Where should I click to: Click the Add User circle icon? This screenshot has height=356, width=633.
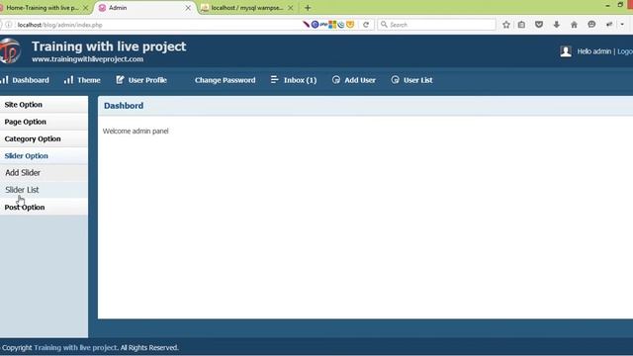click(336, 79)
